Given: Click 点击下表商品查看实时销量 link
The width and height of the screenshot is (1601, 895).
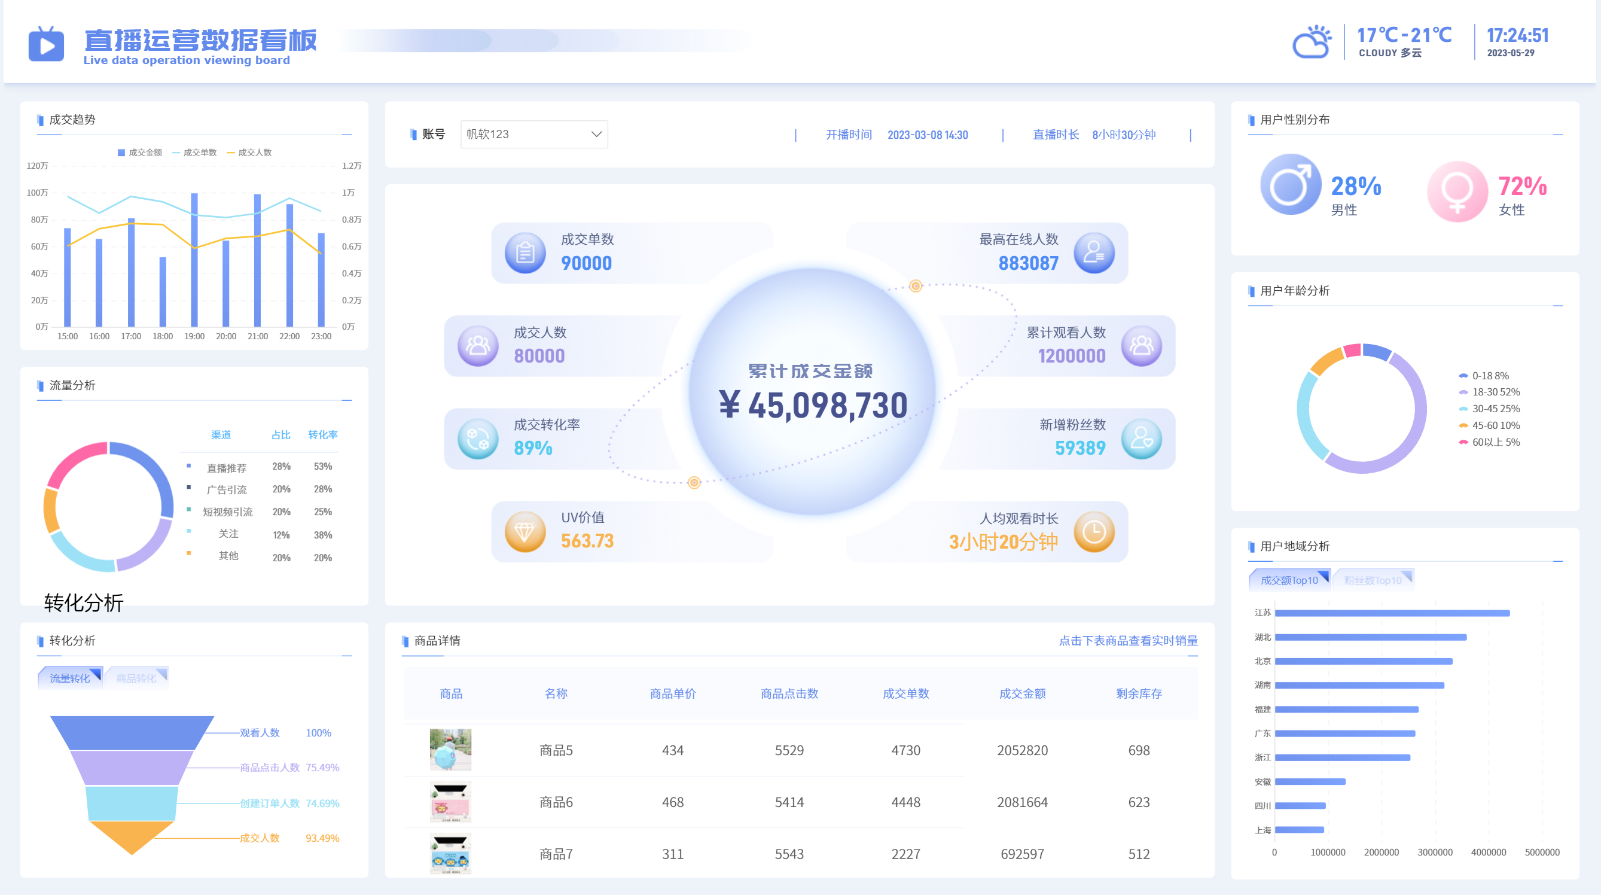Looking at the screenshot, I should 1127,641.
